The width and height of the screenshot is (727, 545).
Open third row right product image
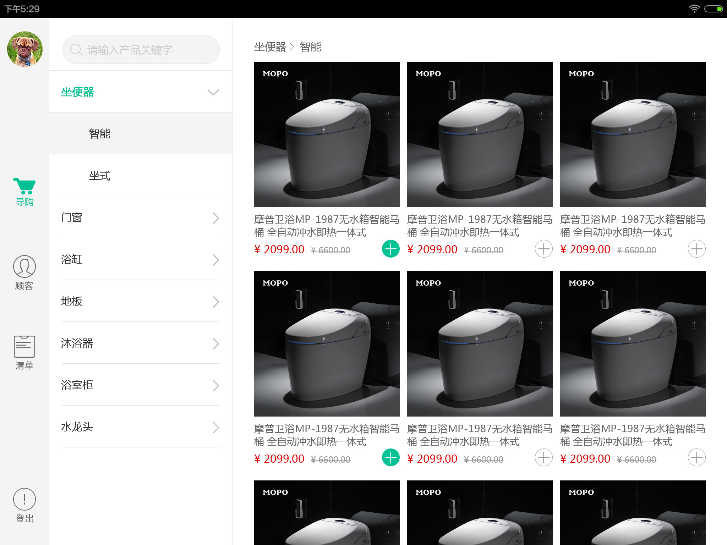click(633, 513)
